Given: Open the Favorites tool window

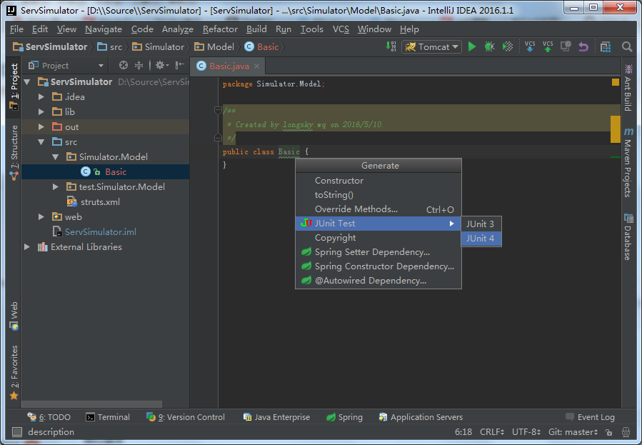Looking at the screenshot, I should click(14, 373).
